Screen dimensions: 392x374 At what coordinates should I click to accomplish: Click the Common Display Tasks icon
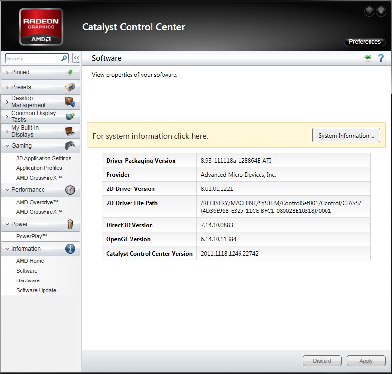(x=70, y=117)
